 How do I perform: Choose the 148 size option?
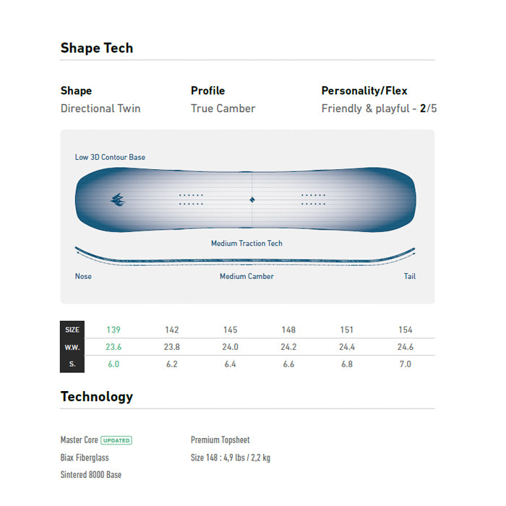point(288,330)
